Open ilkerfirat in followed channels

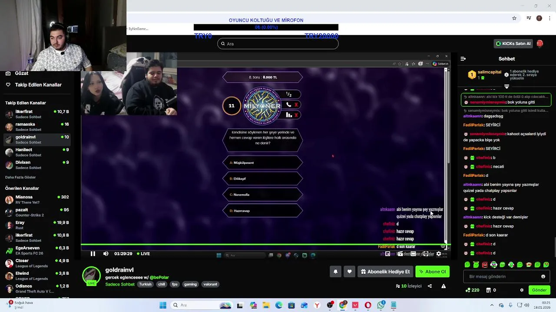coord(38,114)
